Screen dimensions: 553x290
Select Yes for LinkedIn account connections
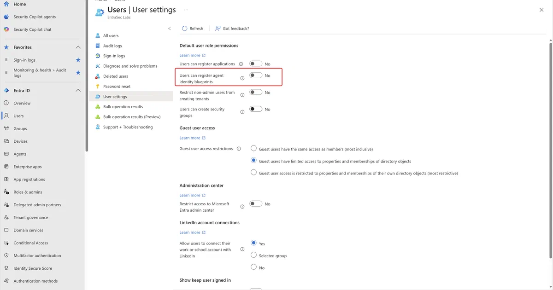click(x=253, y=243)
